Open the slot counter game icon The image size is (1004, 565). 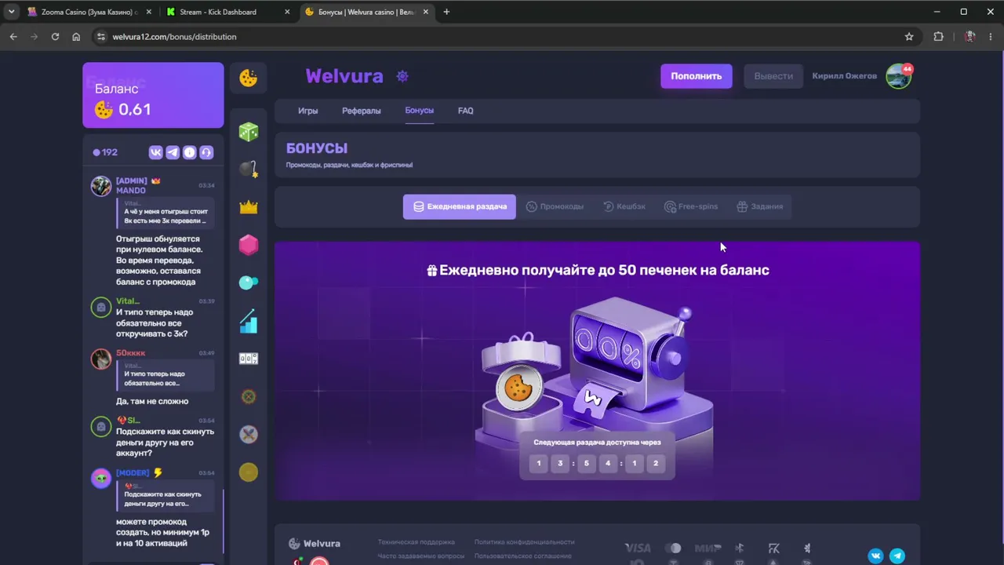pyautogui.click(x=249, y=359)
